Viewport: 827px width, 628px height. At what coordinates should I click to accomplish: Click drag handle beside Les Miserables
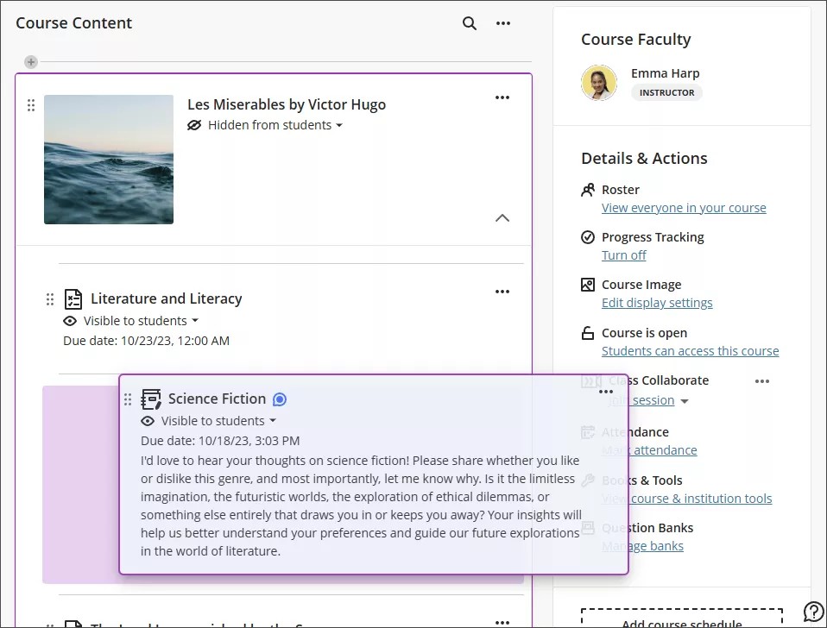(31, 105)
